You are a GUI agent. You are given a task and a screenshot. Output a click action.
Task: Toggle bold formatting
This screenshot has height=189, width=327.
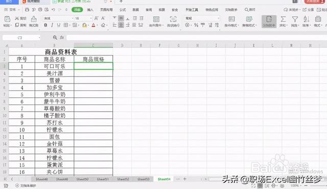point(45,25)
